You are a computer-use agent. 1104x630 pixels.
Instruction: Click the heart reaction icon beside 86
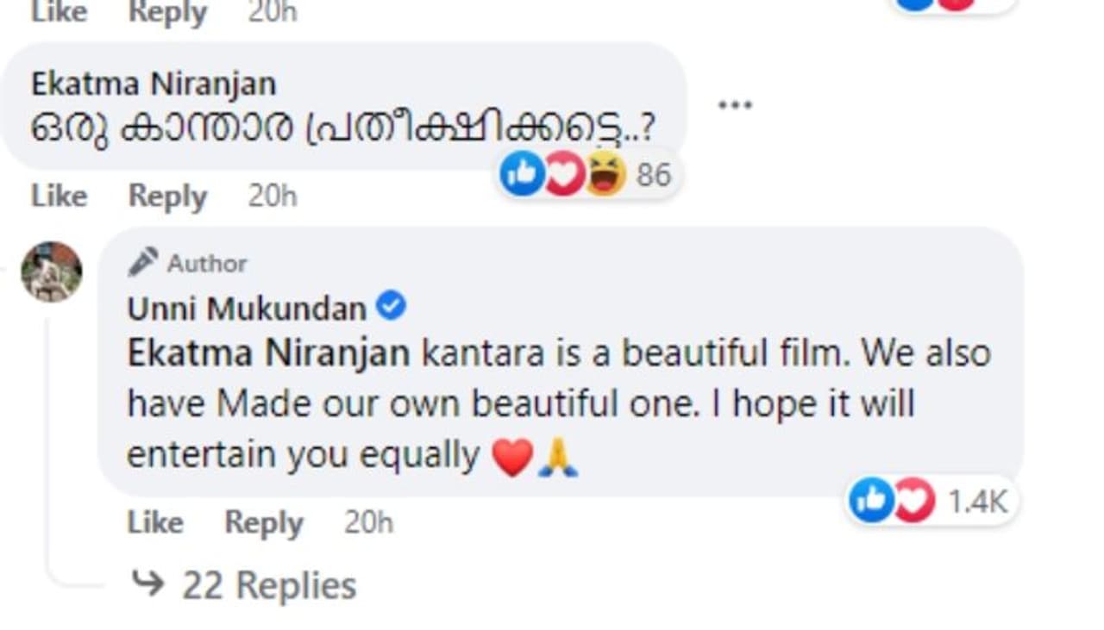tap(563, 175)
